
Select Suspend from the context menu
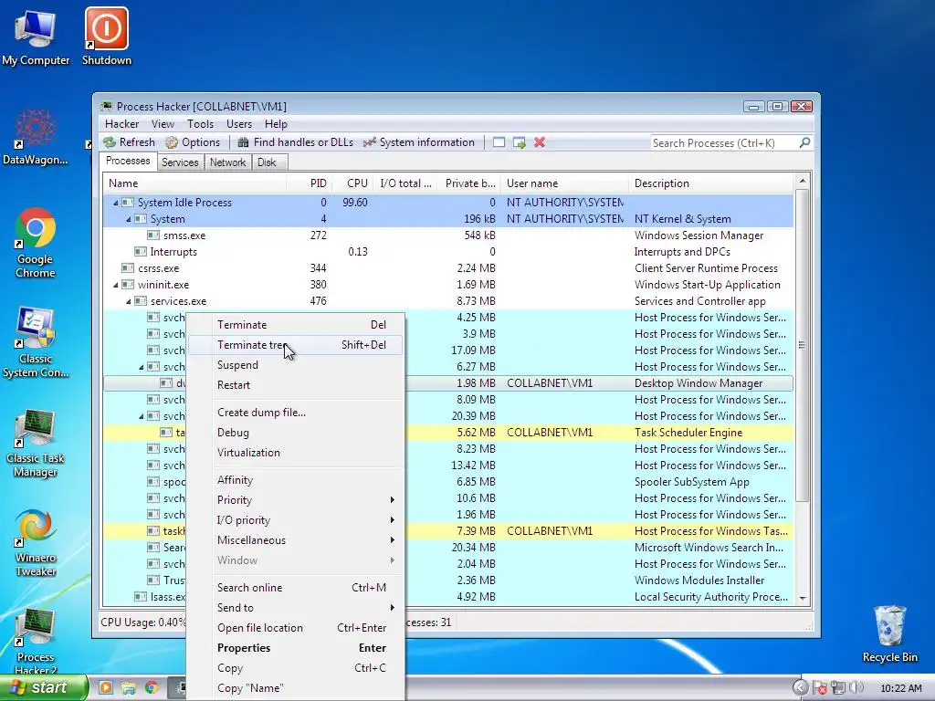click(296, 365)
